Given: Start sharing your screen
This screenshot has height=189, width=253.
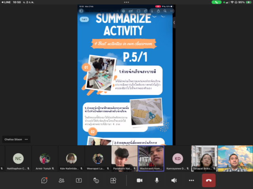Looking at the screenshot, I should [x=79, y=180].
